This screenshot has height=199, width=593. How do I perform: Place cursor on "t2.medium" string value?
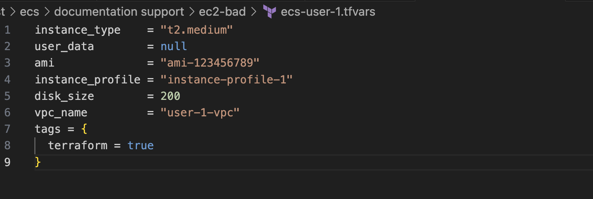(197, 30)
